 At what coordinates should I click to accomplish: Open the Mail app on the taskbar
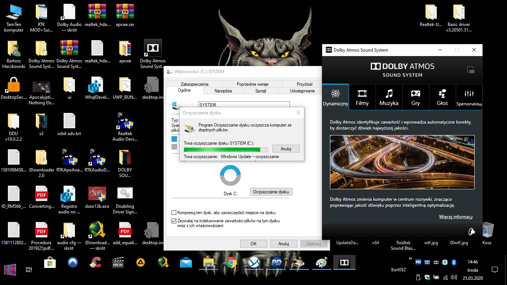(186, 263)
